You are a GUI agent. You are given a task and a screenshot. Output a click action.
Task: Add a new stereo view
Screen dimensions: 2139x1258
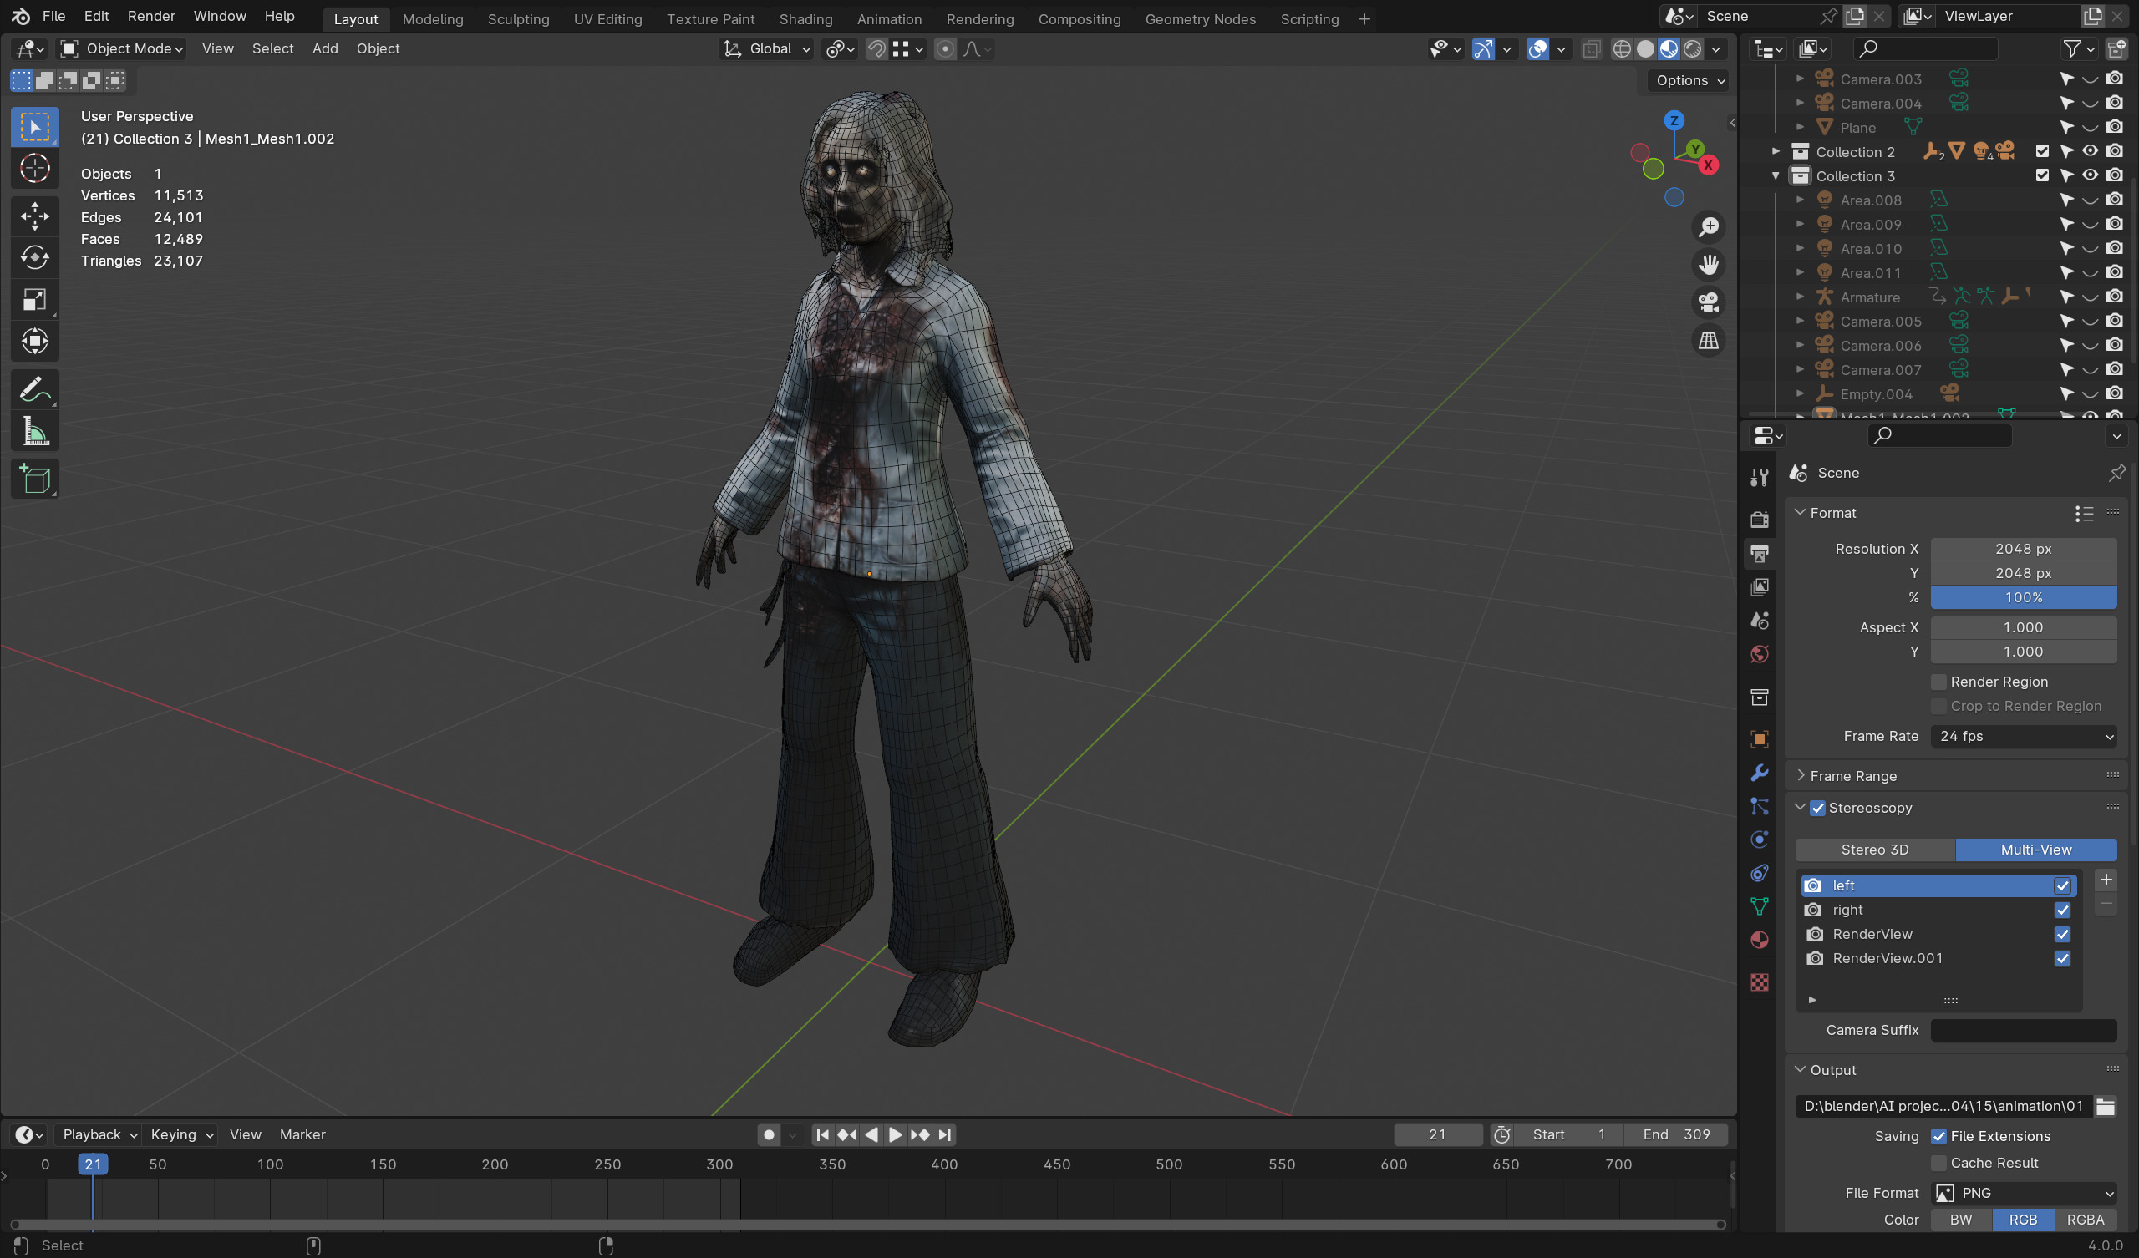click(x=2105, y=880)
